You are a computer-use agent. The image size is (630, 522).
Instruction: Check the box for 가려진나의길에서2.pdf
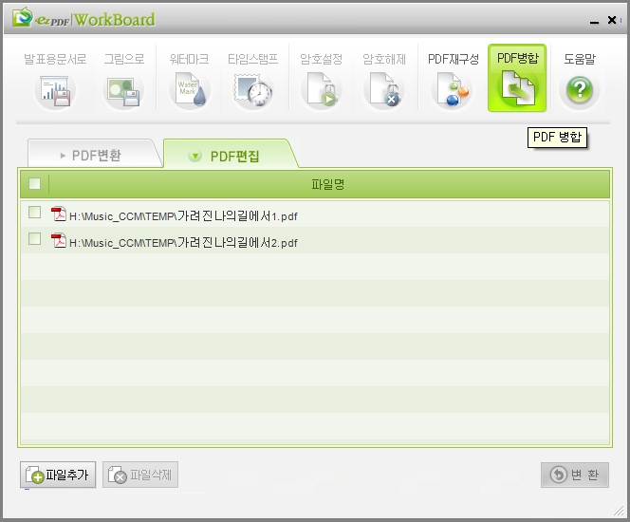(34, 239)
